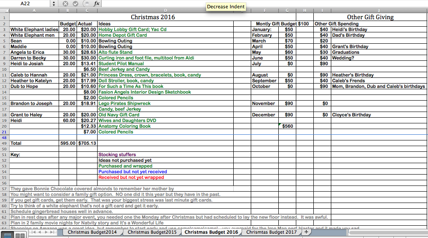Image resolution: width=428 pixels, height=238 pixels.
Task: Select cell Alto flute Stand
Action: click(165, 52)
